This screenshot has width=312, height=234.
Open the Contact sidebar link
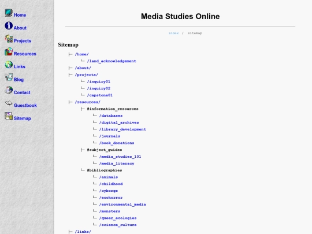22,92
